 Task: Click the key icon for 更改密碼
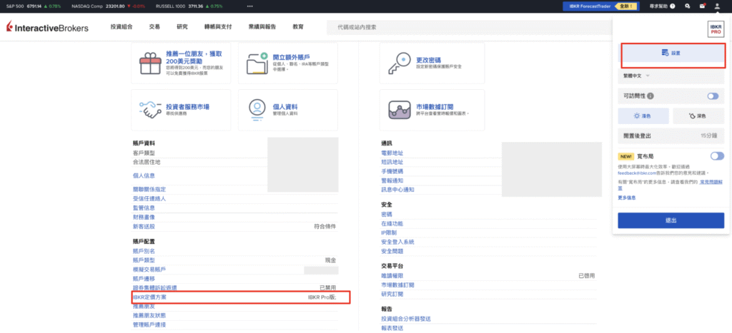pyautogui.click(x=399, y=63)
